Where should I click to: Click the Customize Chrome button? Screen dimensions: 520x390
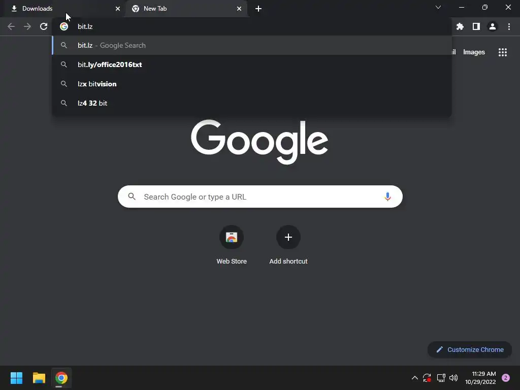click(470, 349)
